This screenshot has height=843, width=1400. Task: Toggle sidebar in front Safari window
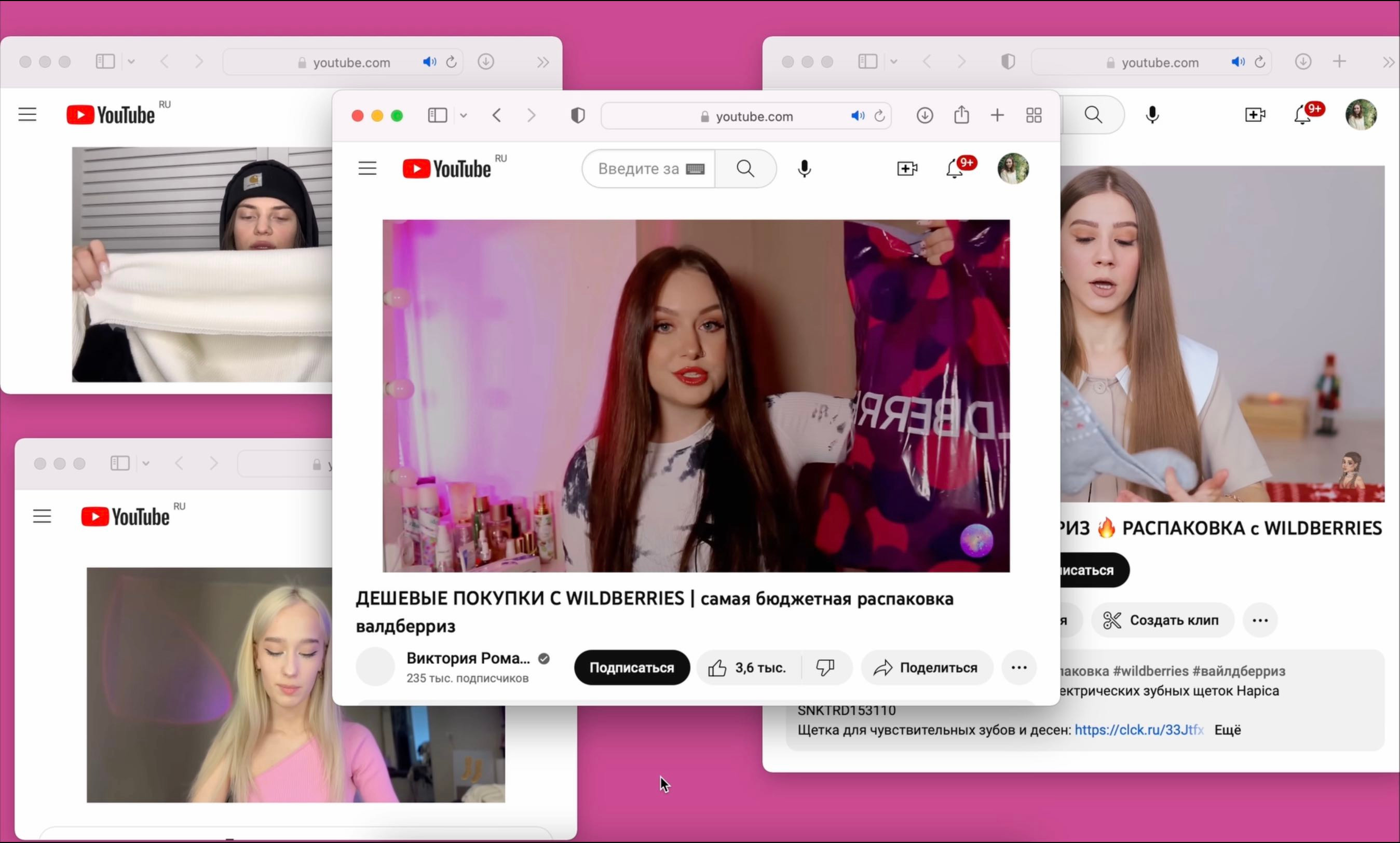437,116
